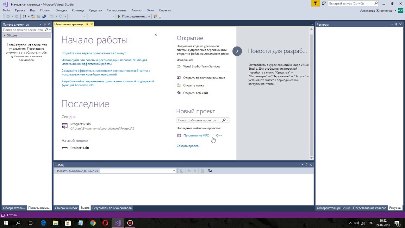Viewport: 405px width, 228px height.
Task: Click the toolbox search magnifier icon
Action: [x=46, y=30]
